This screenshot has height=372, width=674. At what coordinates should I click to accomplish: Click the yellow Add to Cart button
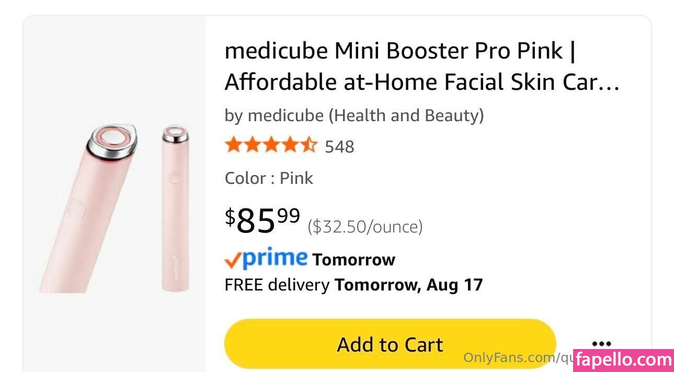pyautogui.click(x=390, y=344)
